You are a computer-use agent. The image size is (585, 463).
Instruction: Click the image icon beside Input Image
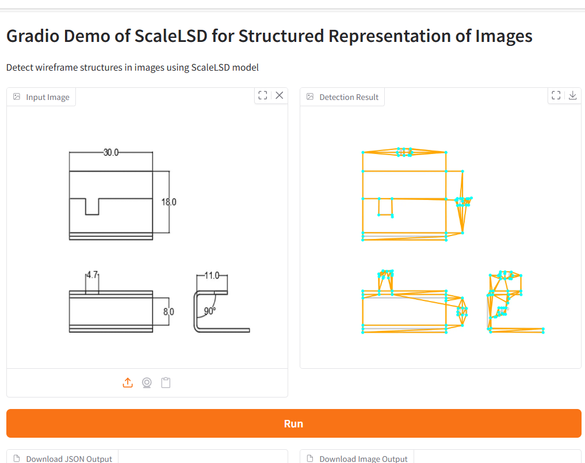pos(17,97)
